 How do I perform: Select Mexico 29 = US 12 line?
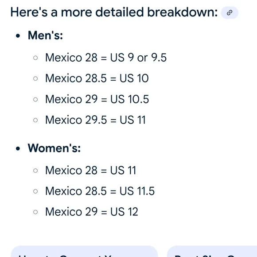click(92, 212)
